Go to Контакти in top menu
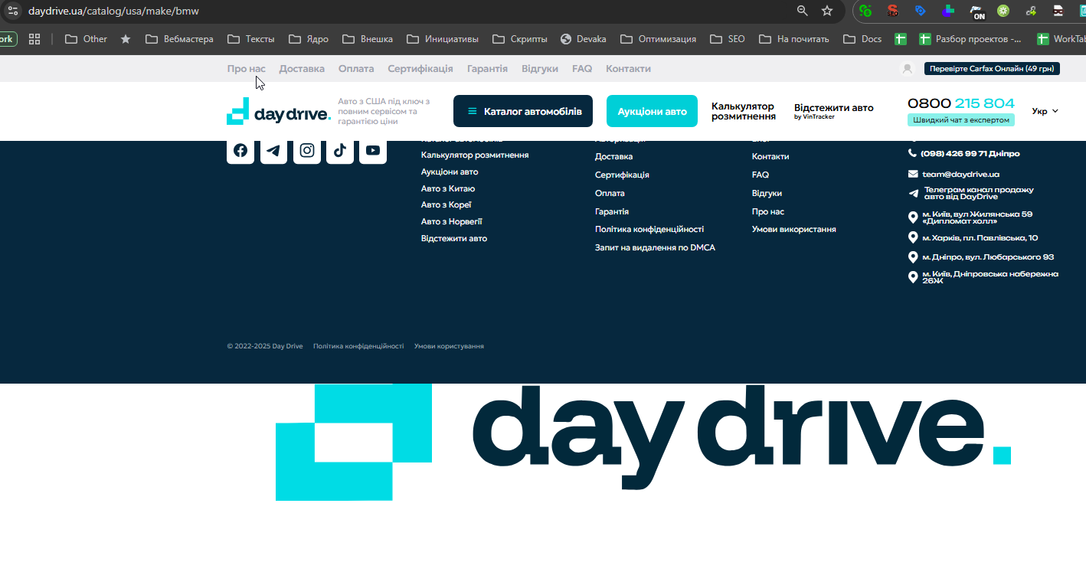 628,69
